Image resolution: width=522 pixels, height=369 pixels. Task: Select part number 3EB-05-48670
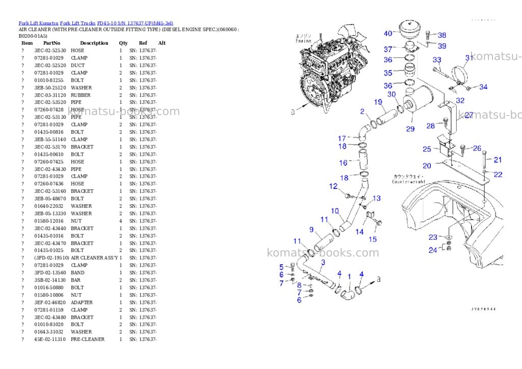[50, 199]
